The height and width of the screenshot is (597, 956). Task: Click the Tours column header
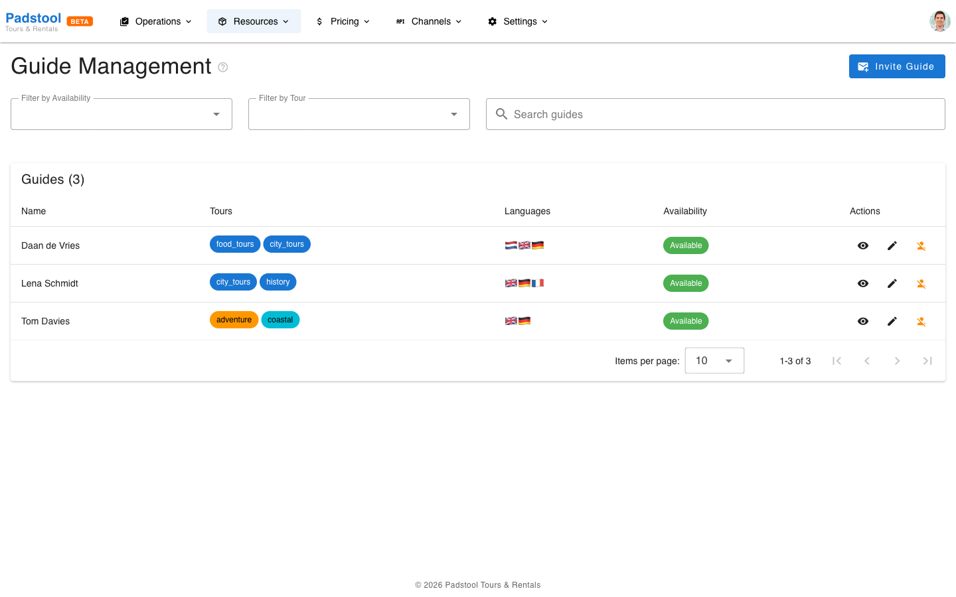tap(221, 211)
